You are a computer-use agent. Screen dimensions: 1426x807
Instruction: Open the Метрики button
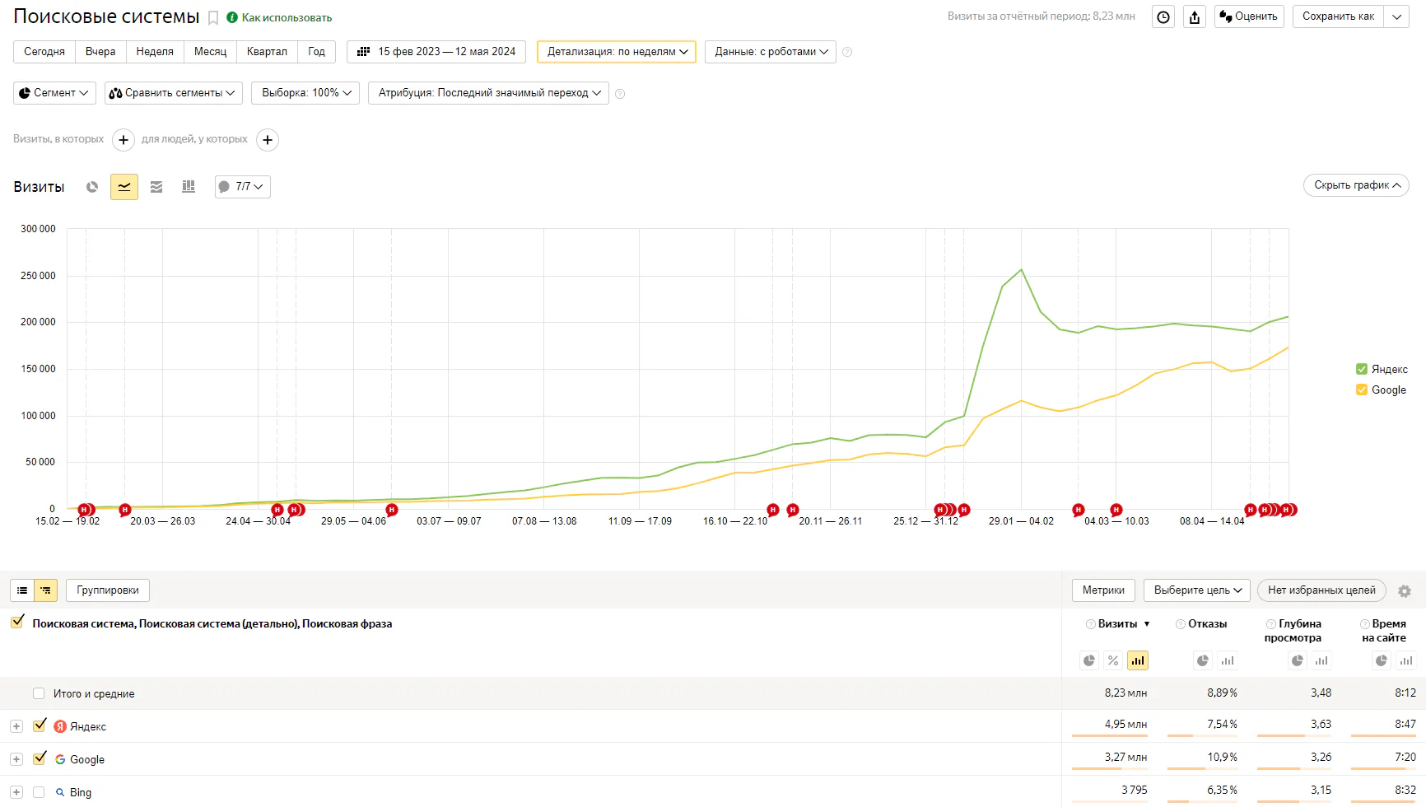tap(1103, 590)
